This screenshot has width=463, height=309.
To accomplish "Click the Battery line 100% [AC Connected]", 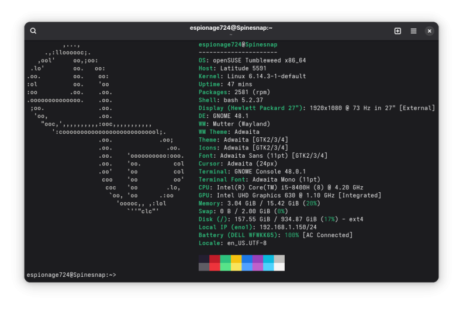I will (275, 235).
